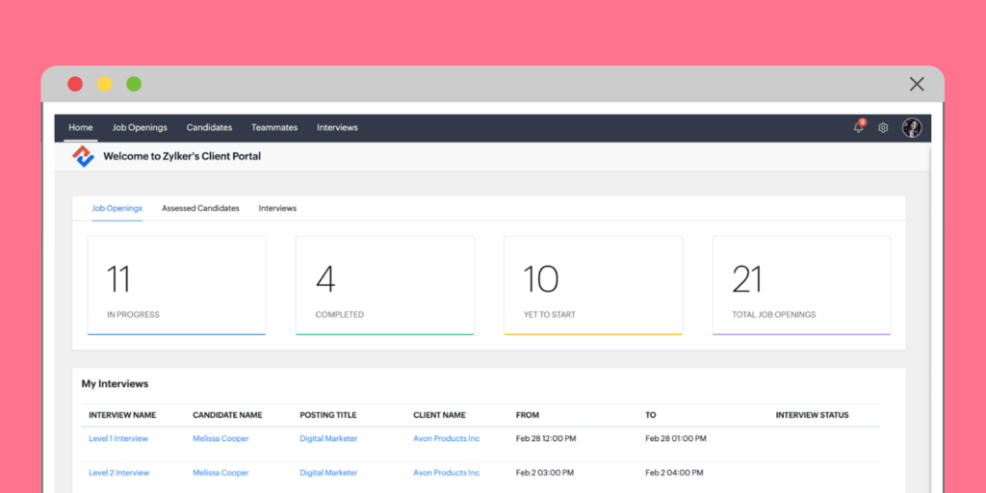
Task: Click the yellow window minimize dot
Action: [104, 84]
